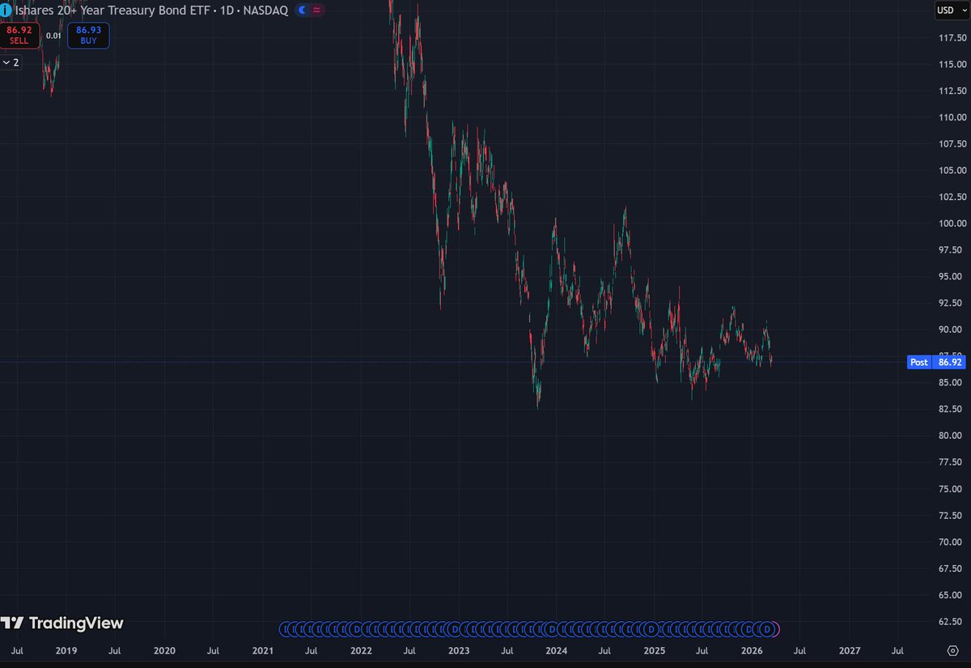Click the 2025 label on the time axis

(655, 650)
